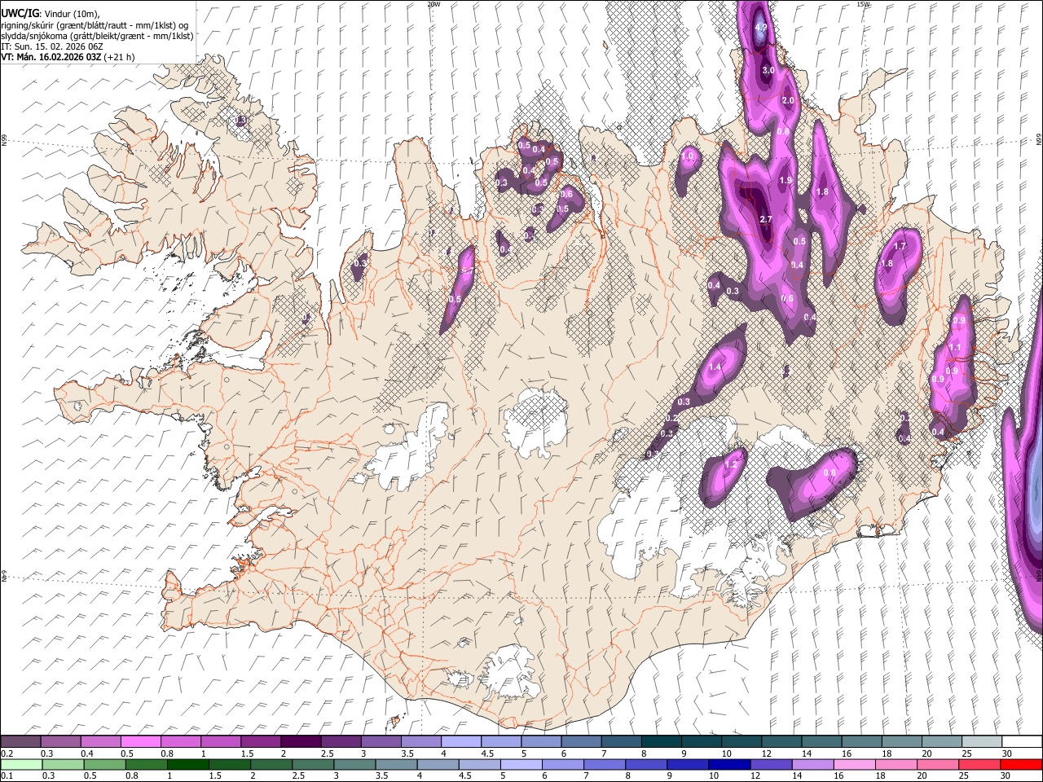Click the 1.7 snowfall value on the map

click(x=900, y=246)
